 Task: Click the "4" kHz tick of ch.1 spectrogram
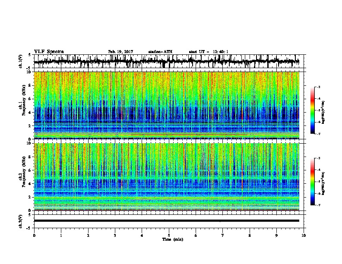point(31,113)
